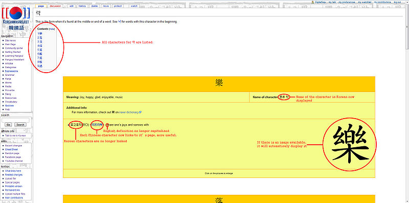The width and height of the screenshot is (409, 203).
Task: Jump to contents entry 2
Action: 40,38
